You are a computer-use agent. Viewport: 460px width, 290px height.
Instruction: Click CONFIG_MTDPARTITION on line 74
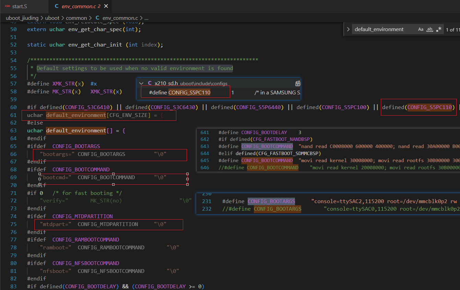(83, 216)
